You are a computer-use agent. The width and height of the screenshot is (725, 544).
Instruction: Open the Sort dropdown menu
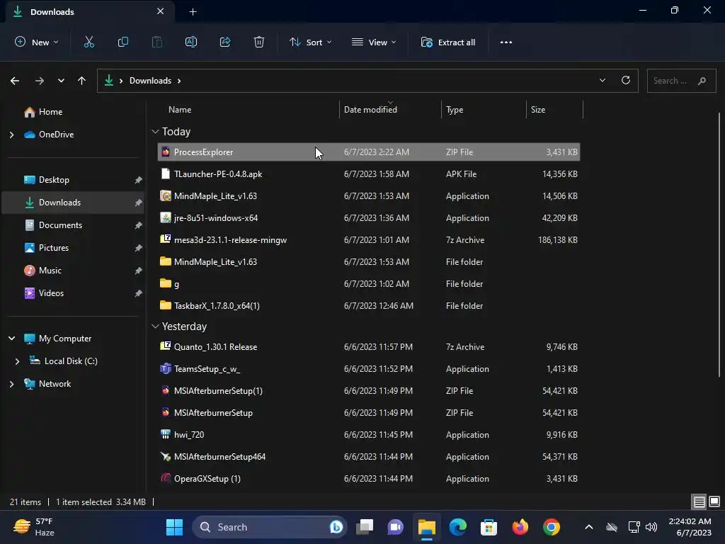pyautogui.click(x=310, y=42)
